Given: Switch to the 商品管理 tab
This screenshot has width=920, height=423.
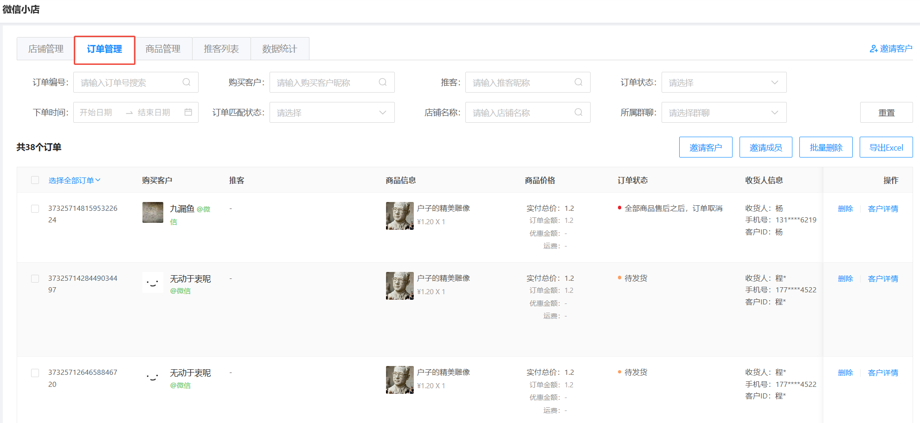Looking at the screenshot, I should tap(163, 49).
